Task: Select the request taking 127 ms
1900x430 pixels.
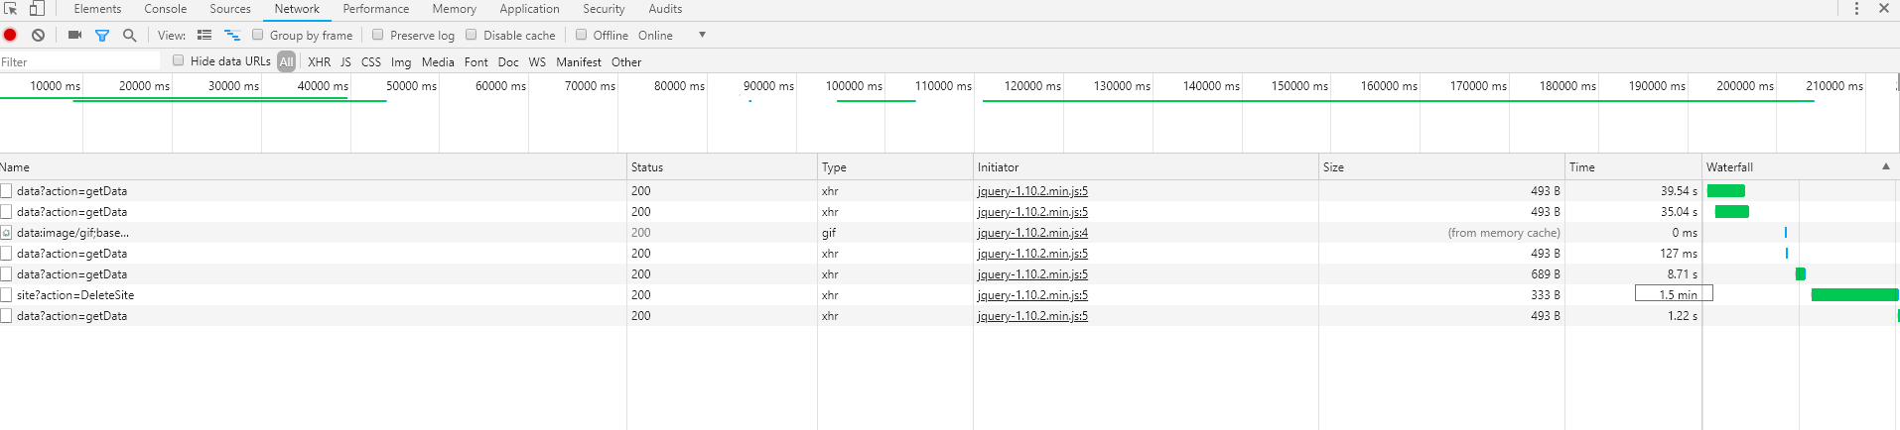Action: (71, 254)
